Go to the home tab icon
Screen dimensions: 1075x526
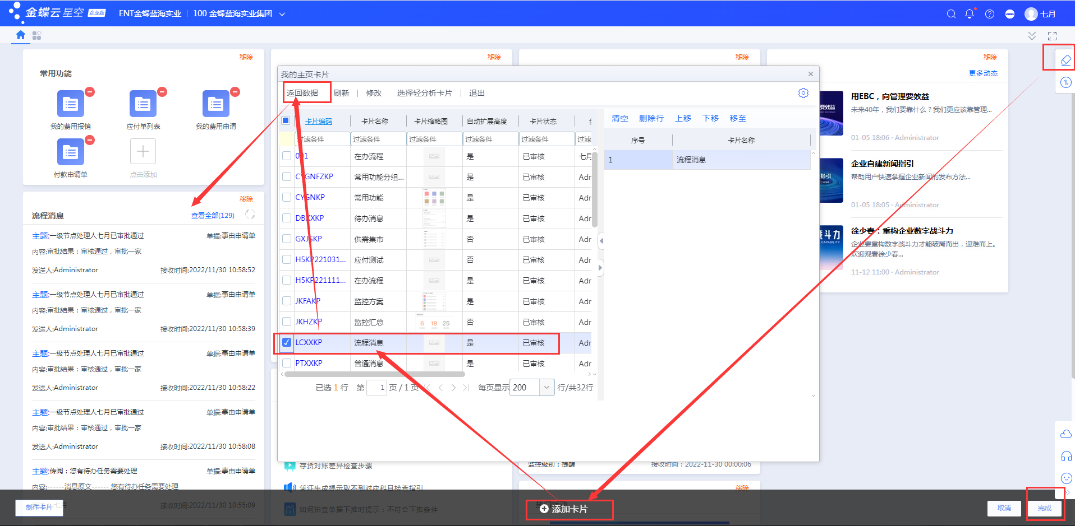[x=21, y=35]
